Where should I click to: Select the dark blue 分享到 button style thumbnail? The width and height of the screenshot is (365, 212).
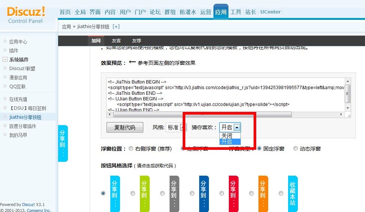coord(204,193)
